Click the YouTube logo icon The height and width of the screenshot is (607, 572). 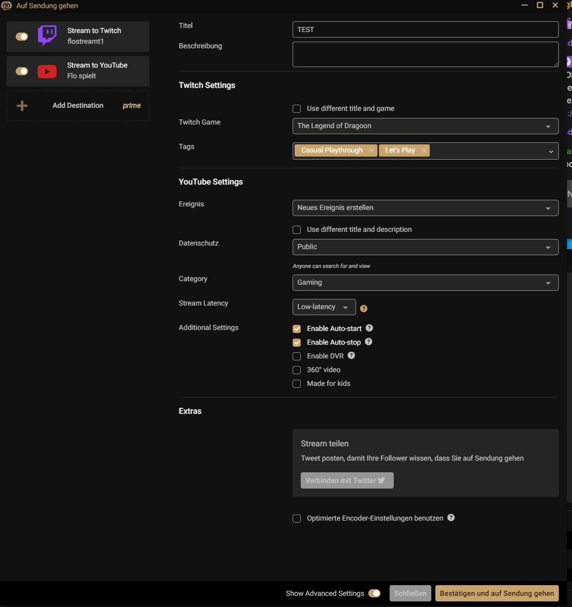[x=47, y=71]
